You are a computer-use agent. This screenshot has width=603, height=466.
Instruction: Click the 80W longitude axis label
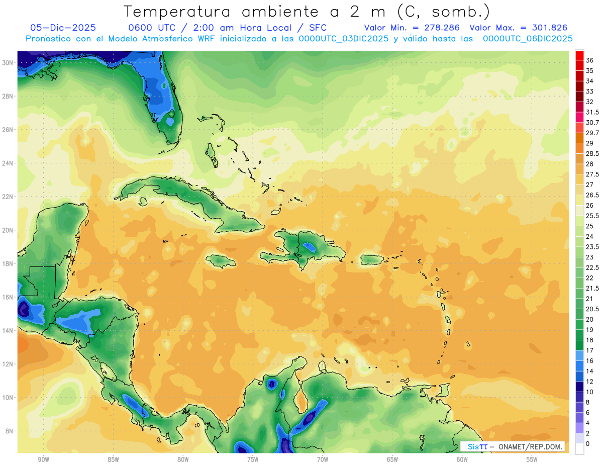[183, 459]
